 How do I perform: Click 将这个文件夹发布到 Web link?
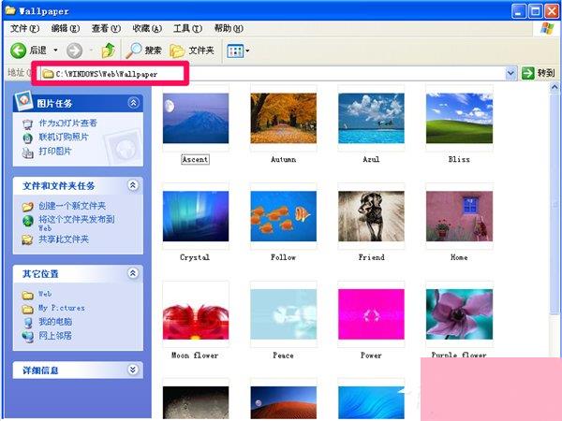77,223
